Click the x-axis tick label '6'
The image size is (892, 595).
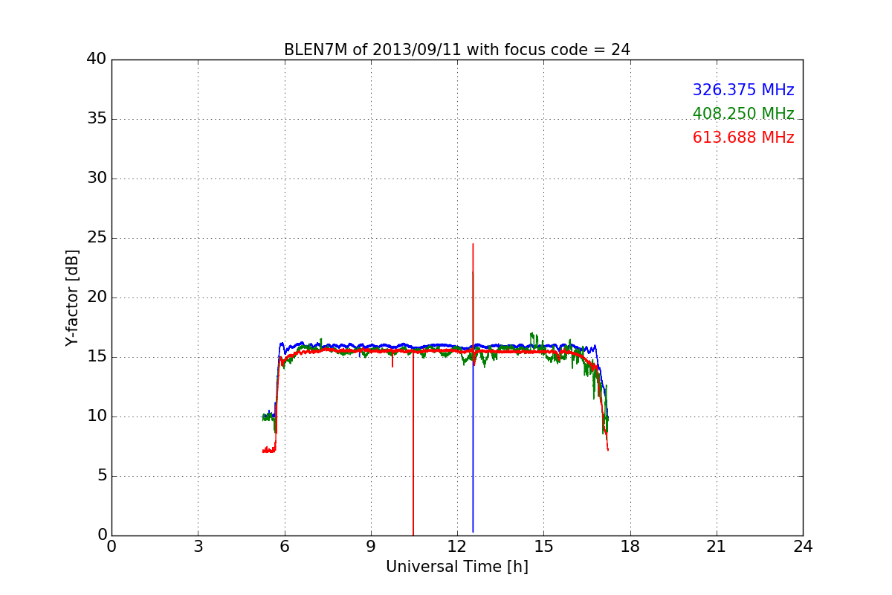(285, 547)
